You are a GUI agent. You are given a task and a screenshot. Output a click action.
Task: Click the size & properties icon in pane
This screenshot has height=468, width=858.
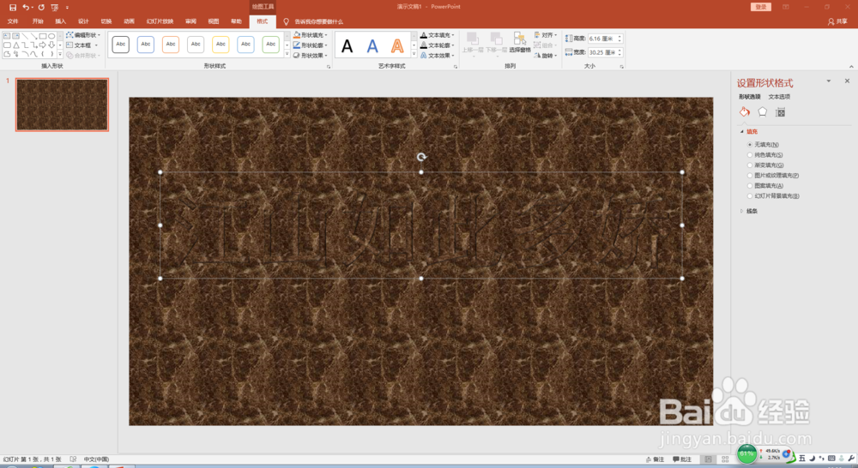pos(780,112)
